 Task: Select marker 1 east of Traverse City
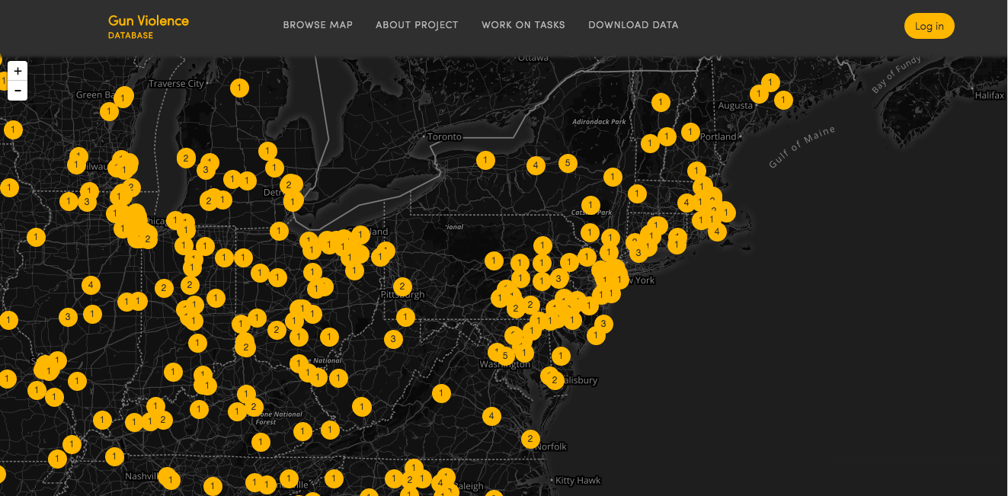(240, 88)
